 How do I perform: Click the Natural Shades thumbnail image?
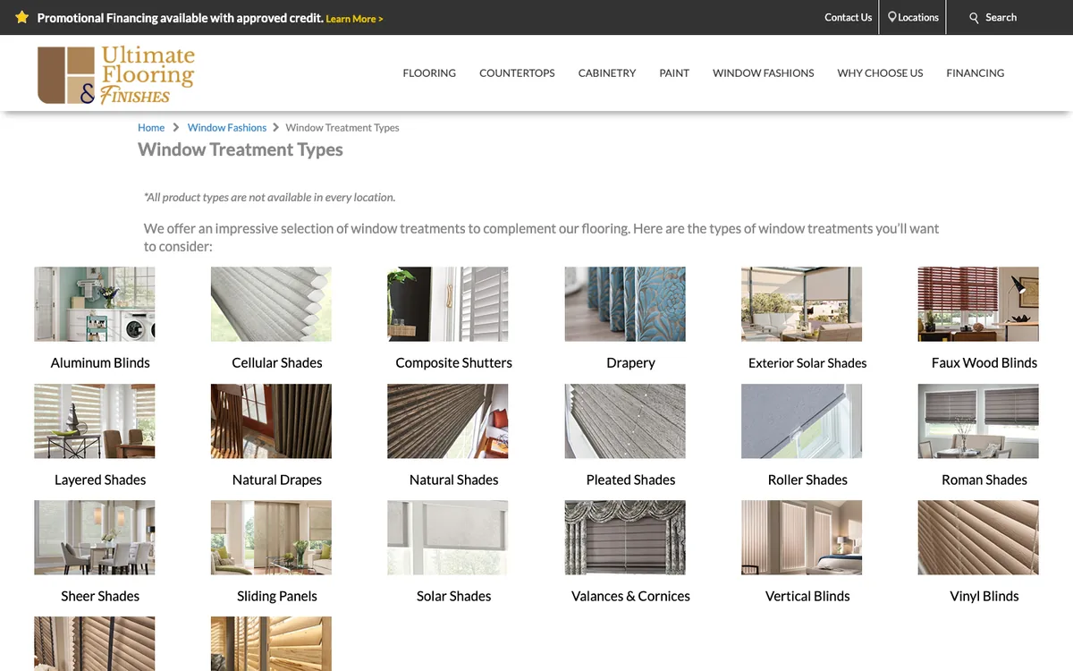point(448,421)
